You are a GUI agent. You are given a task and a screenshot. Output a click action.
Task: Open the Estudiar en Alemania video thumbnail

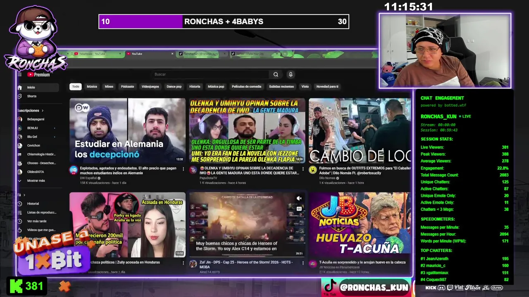[x=127, y=131]
